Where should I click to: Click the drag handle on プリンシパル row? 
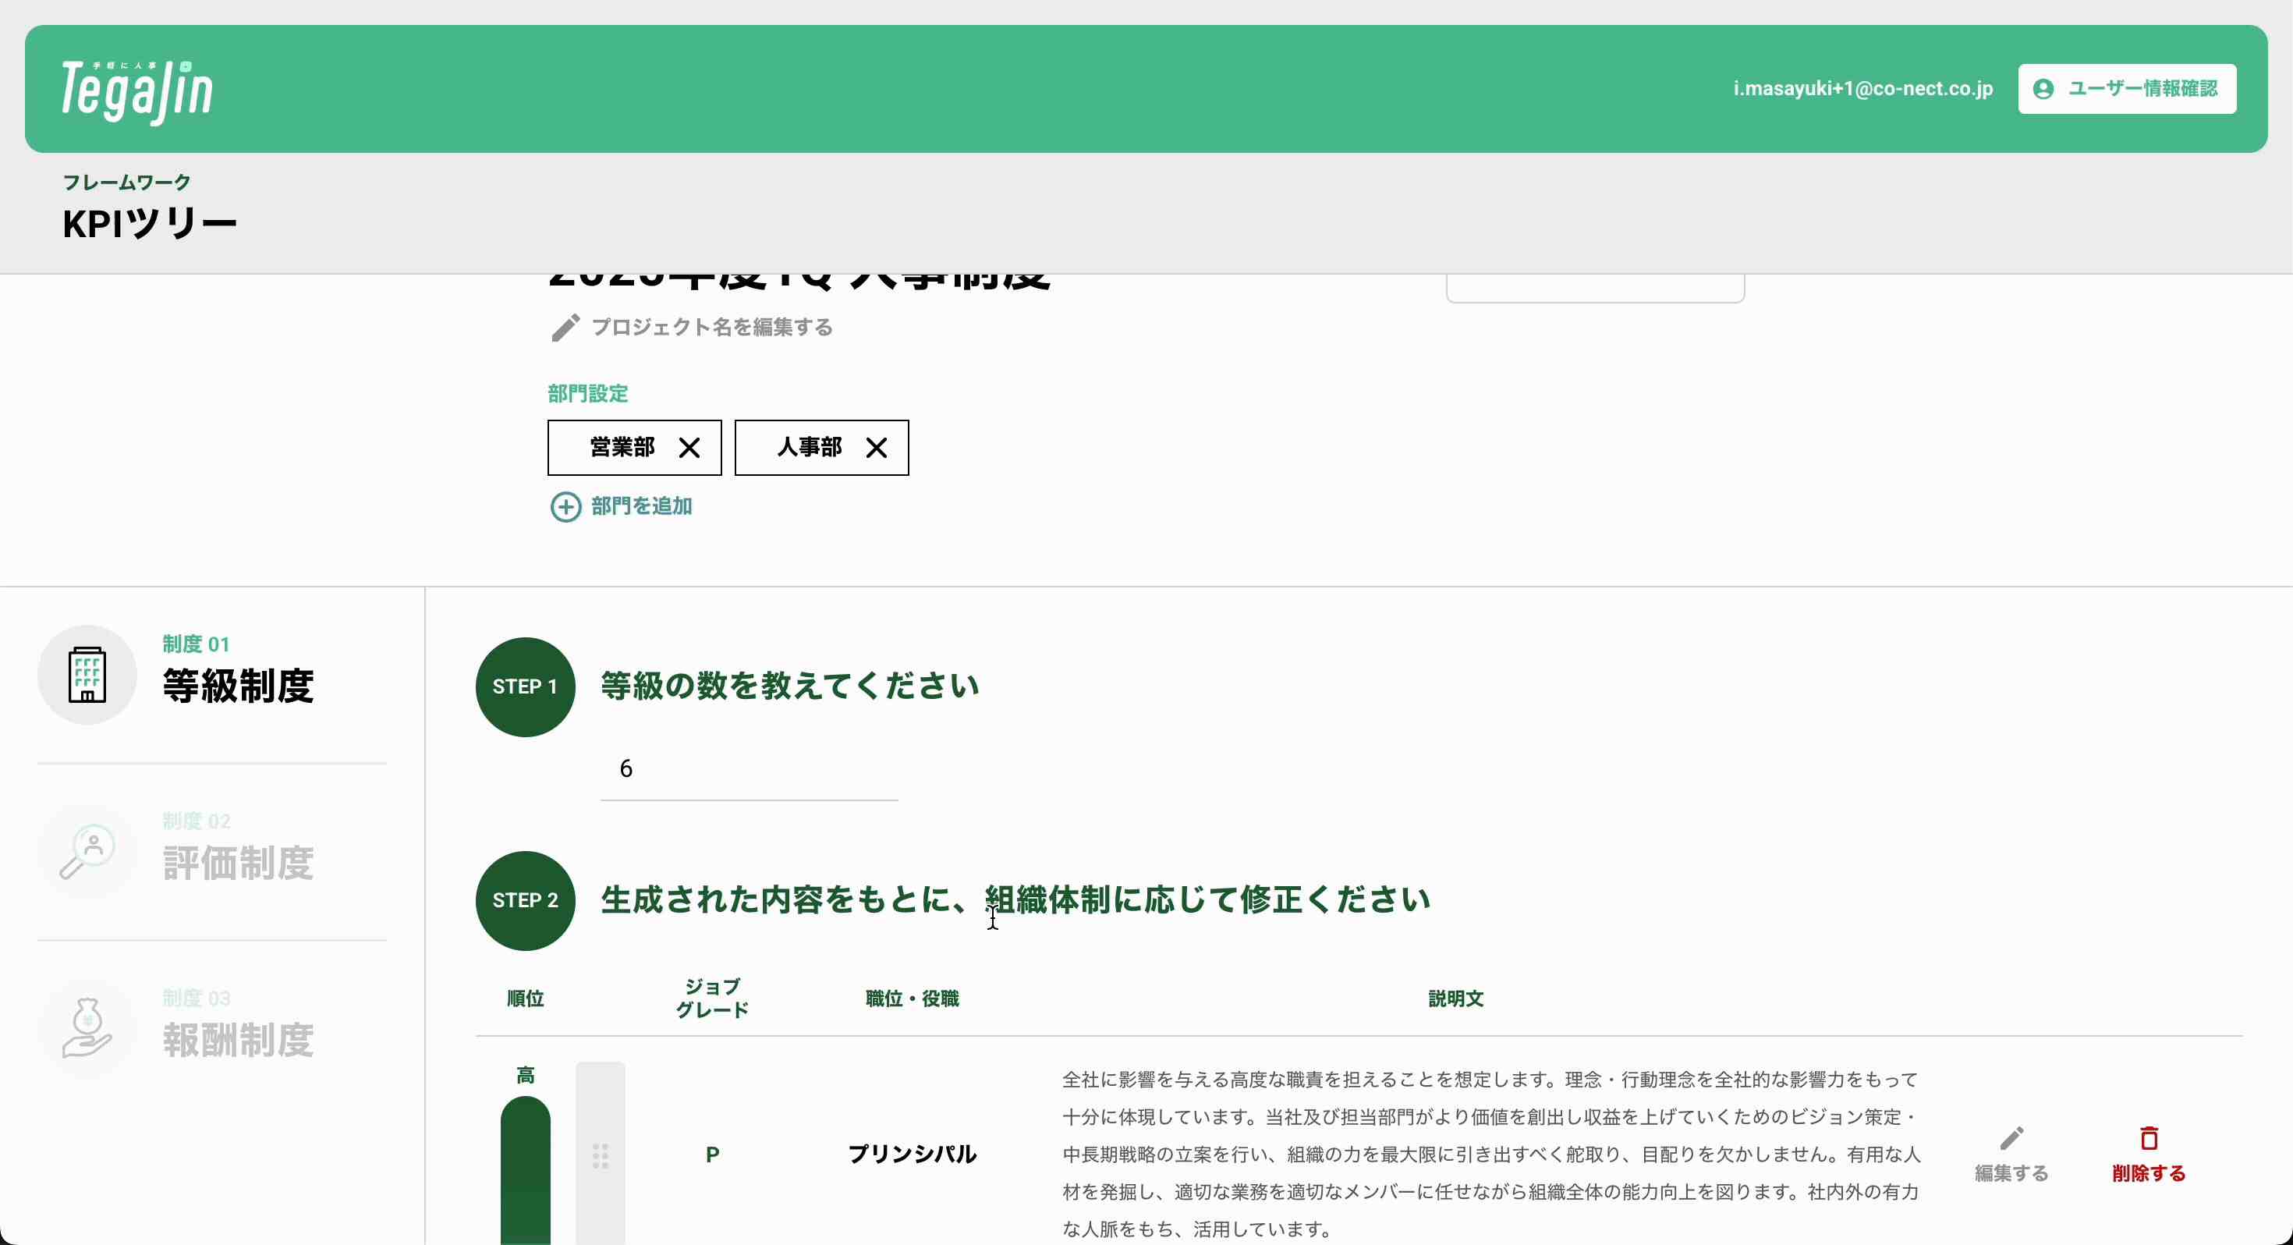point(601,1155)
